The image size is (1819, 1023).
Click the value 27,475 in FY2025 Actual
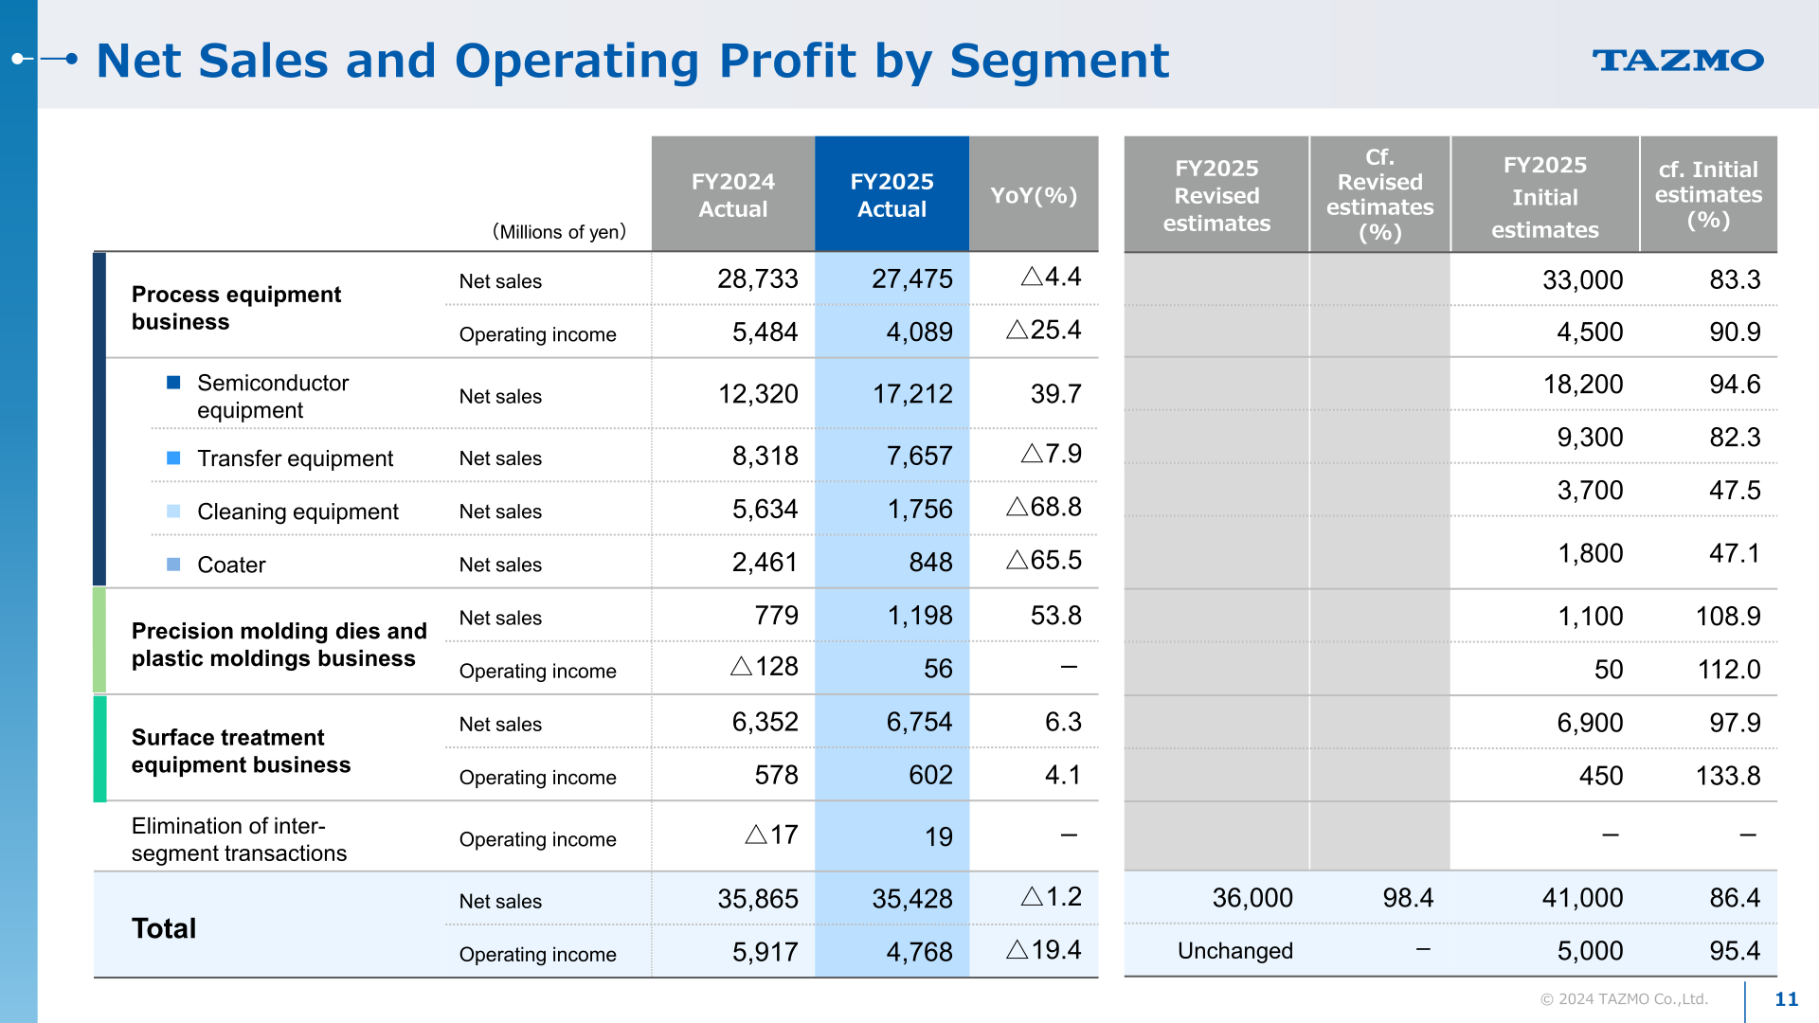point(911,278)
